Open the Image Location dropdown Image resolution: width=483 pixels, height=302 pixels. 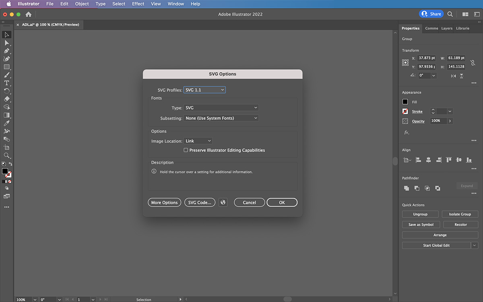point(198,141)
